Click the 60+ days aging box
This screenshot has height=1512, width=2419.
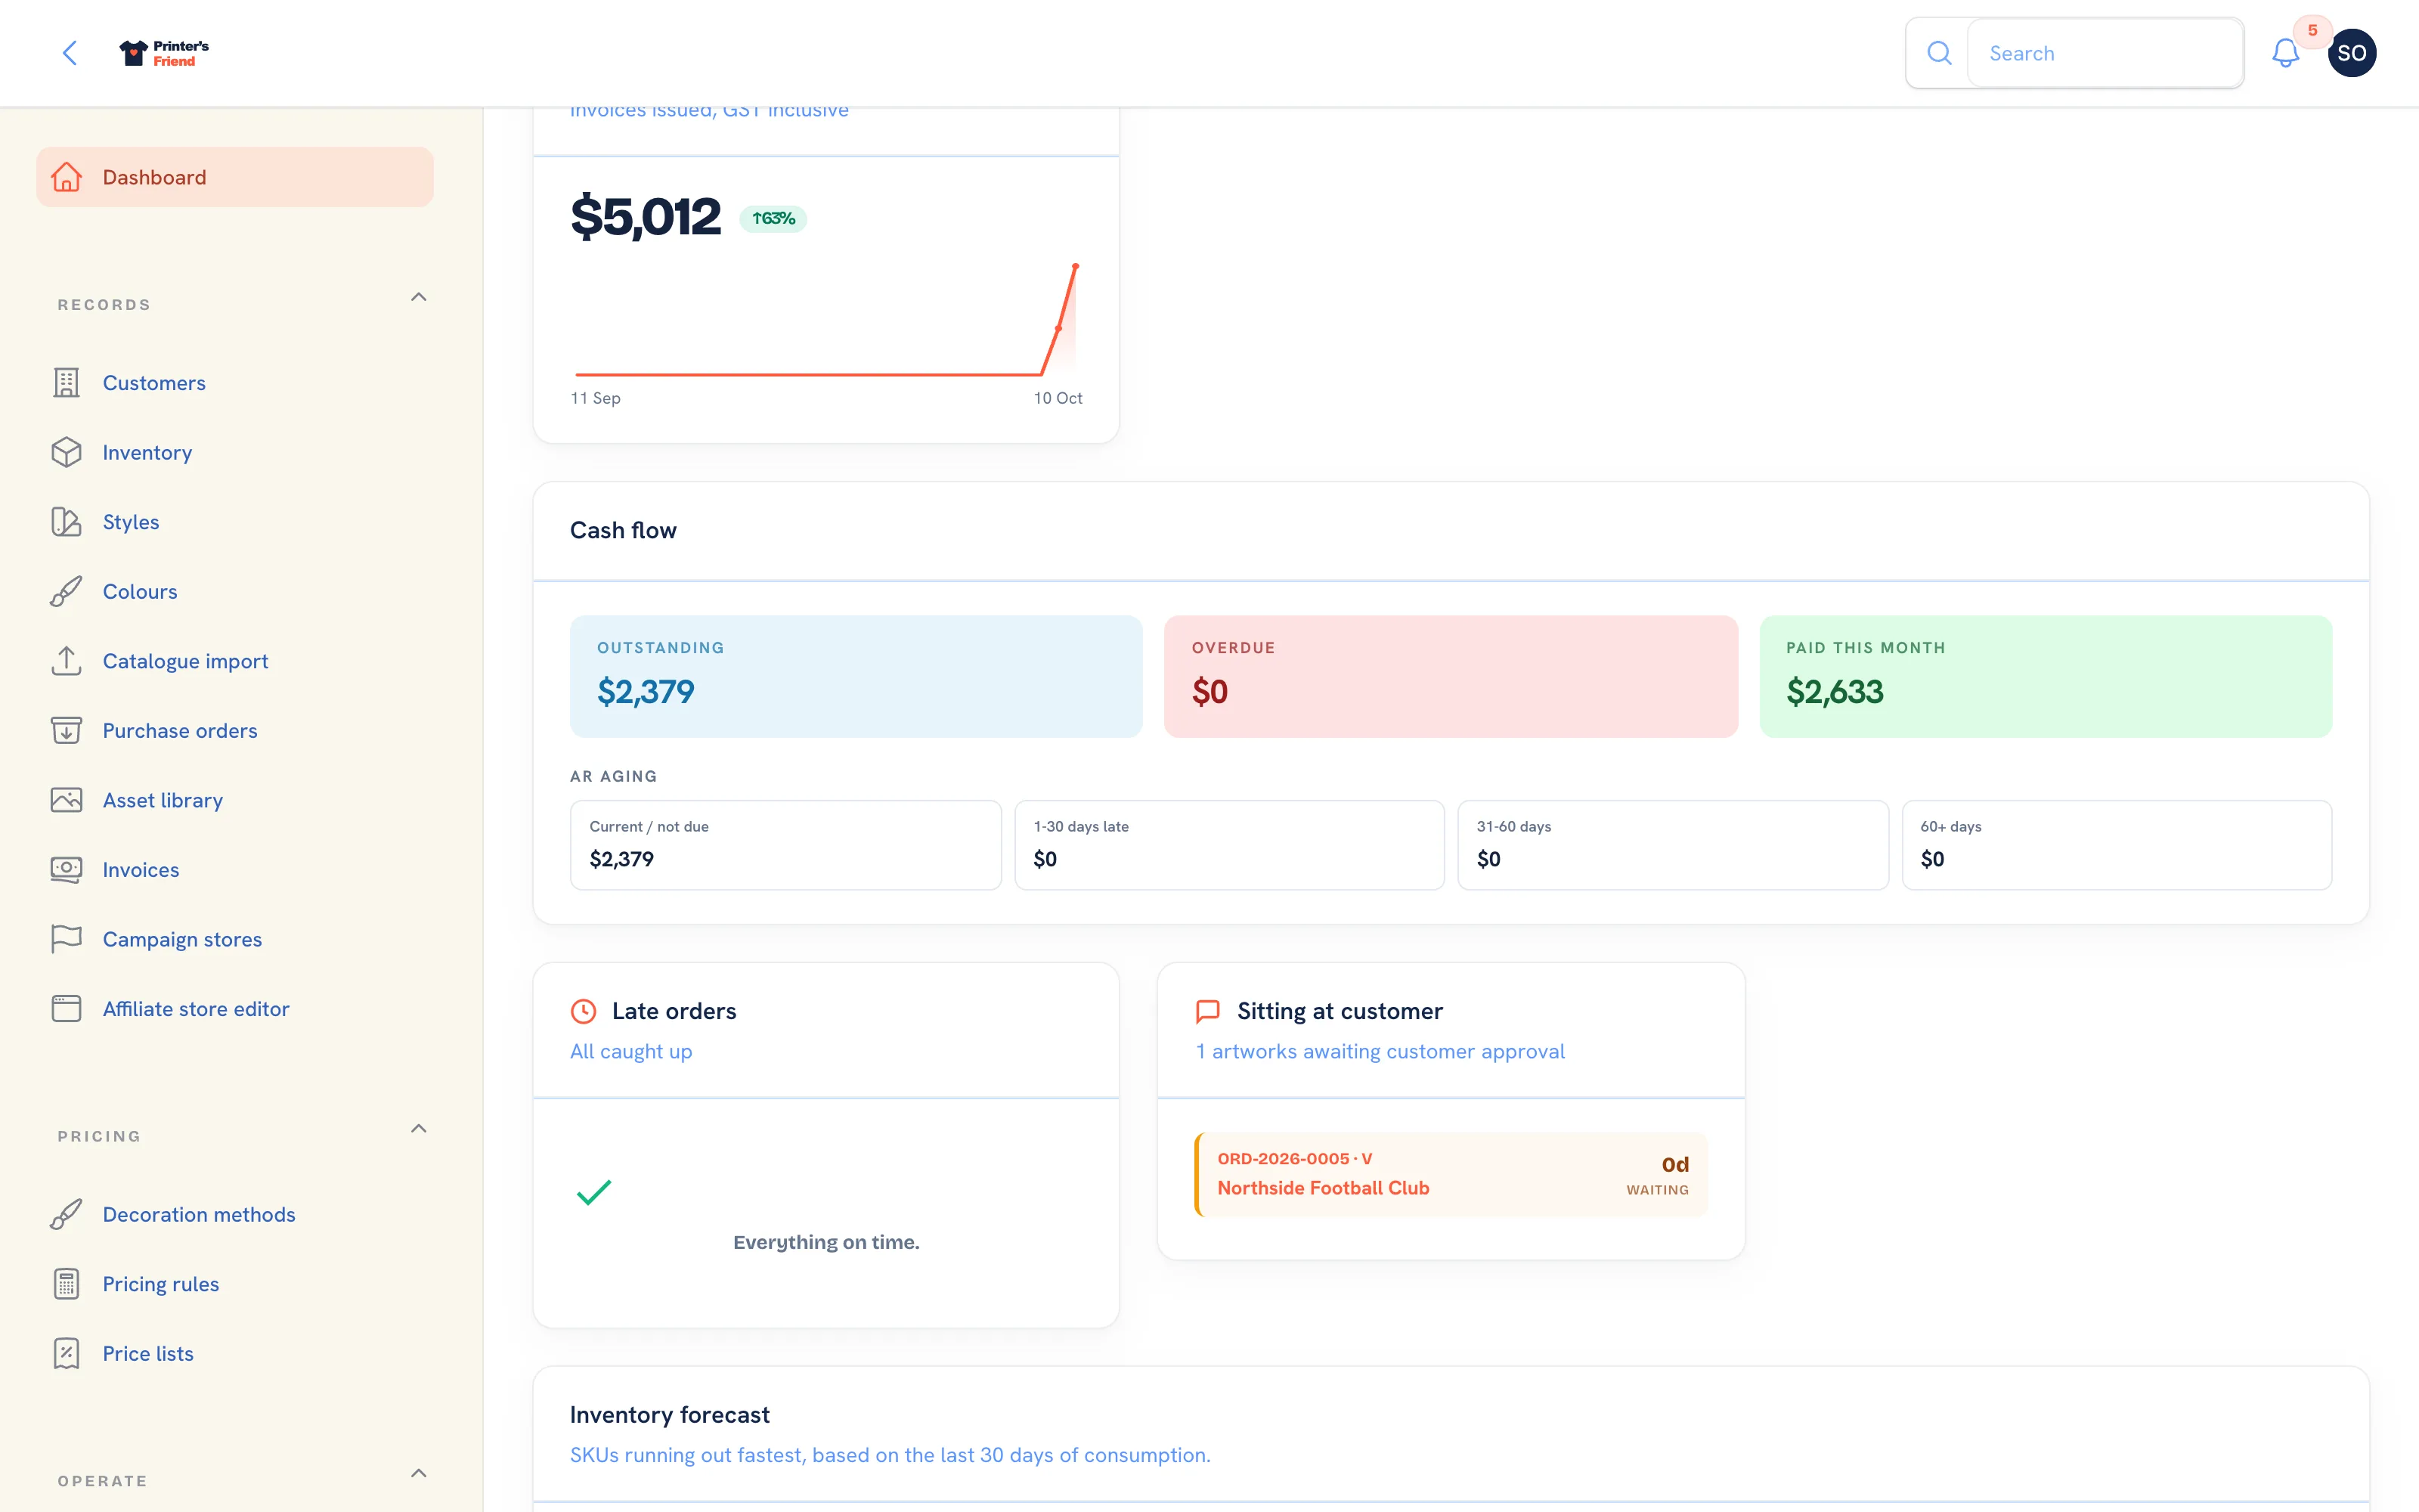click(x=2117, y=844)
